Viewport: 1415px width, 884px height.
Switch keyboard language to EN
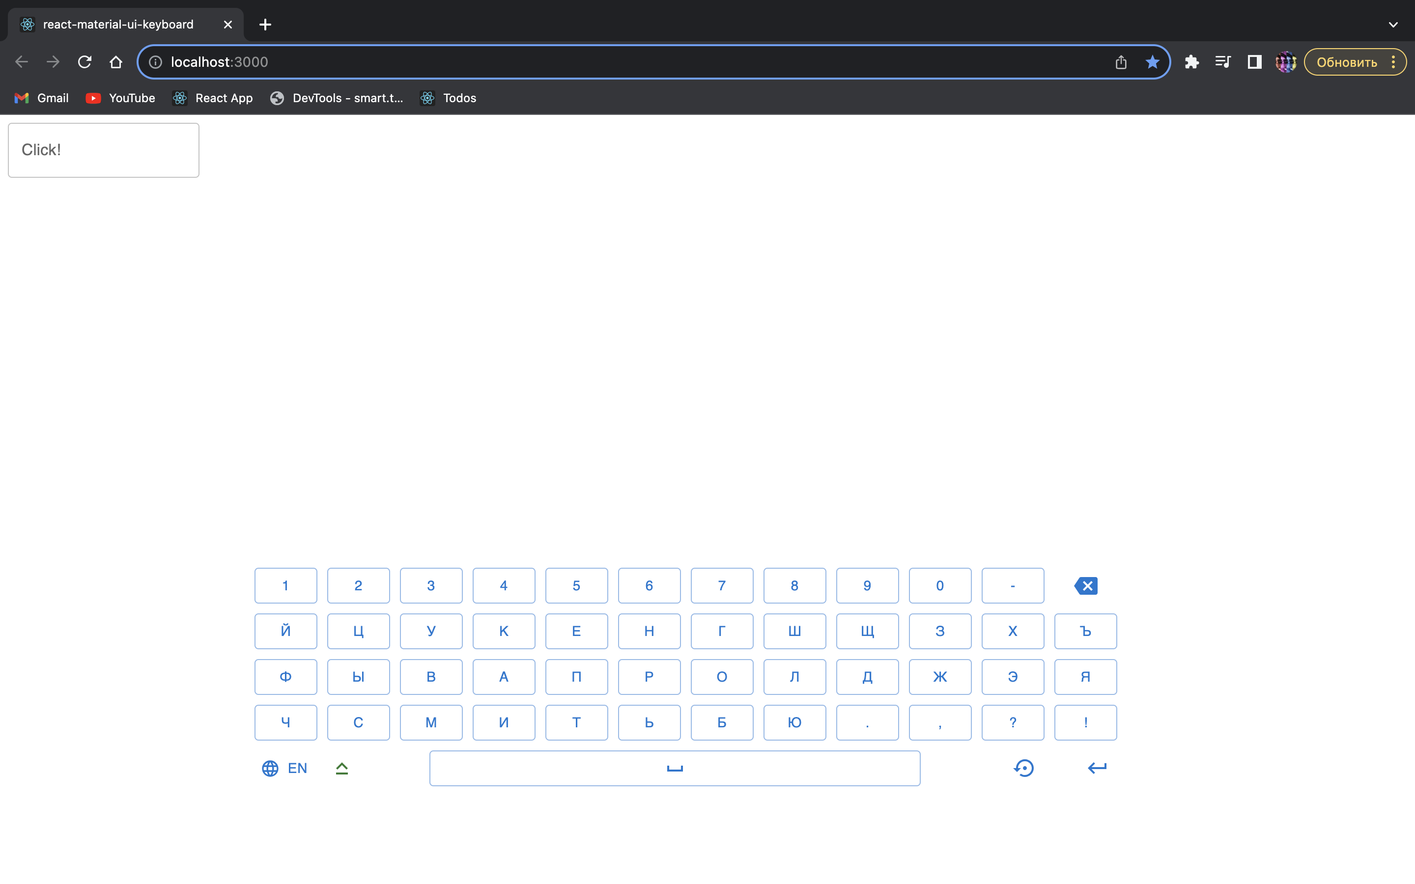coord(285,768)
